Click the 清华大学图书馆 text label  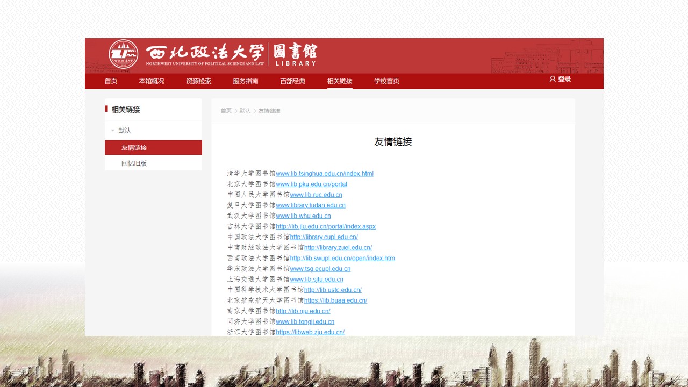tap(251, 174)
